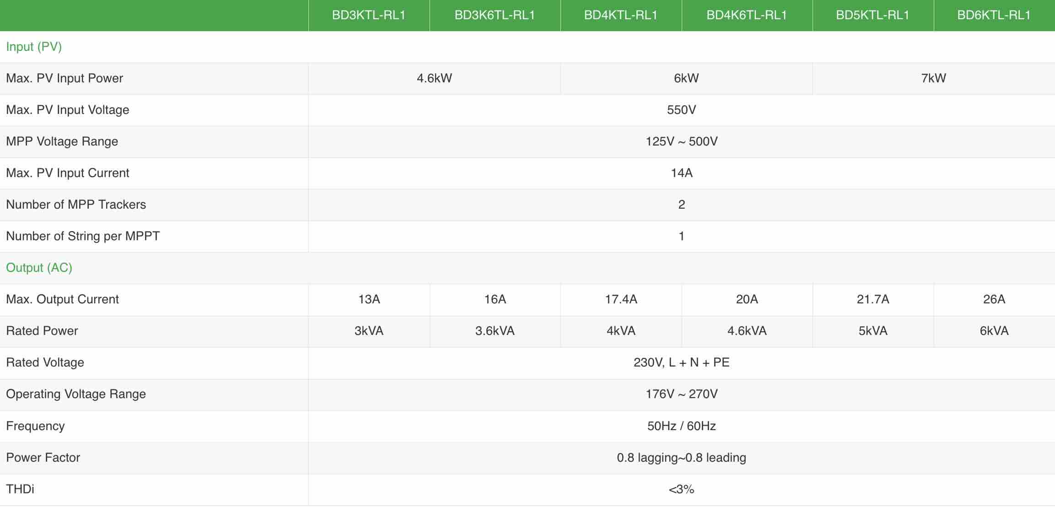Select the 7kW max PV input power cell

pyautogui.click(x=934, y=78)
